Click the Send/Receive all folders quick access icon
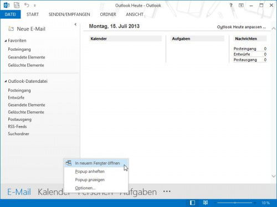277x207 pixels. tap(17, 5)
